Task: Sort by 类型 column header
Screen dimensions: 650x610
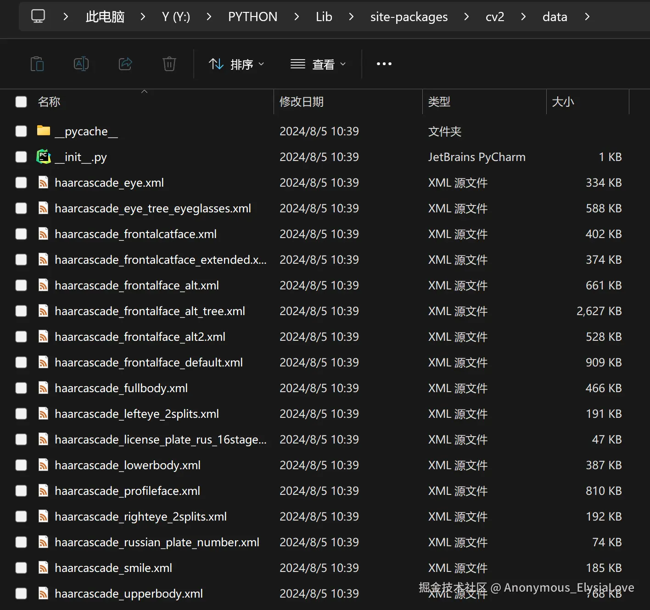Action: pos(439,102)
